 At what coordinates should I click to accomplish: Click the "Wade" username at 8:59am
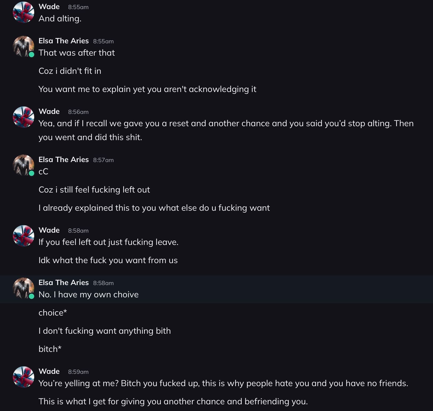pyautogui.click(x=49, y=371)
